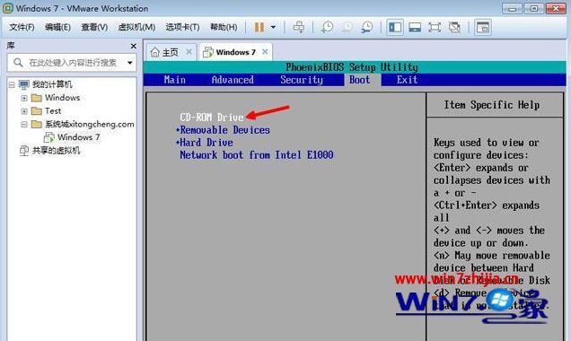
Task: Take a snapshot of the virtual machine
Action: [x=328, y=27]
